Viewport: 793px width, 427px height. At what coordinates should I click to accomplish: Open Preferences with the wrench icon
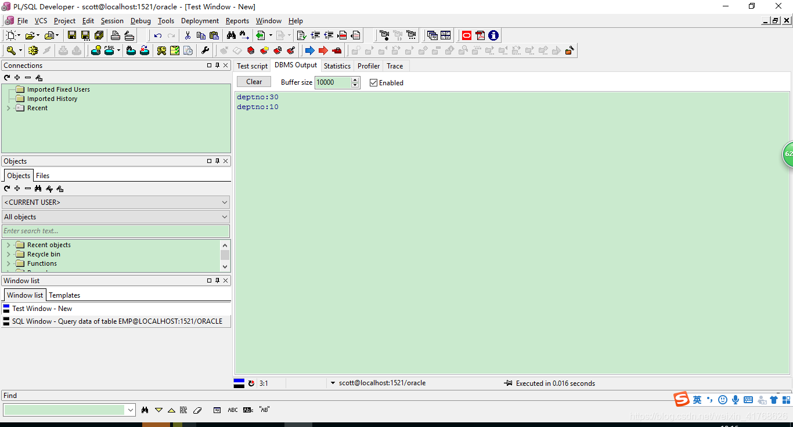[205, 50]
